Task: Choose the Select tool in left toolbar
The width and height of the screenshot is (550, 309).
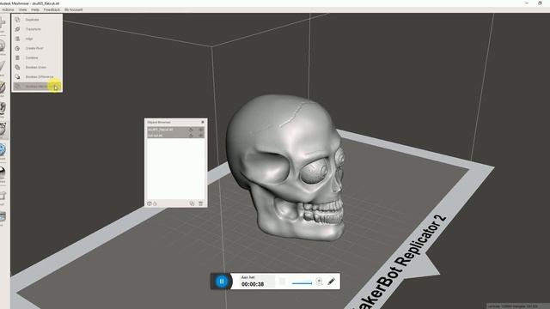Action: coord(2,67)
